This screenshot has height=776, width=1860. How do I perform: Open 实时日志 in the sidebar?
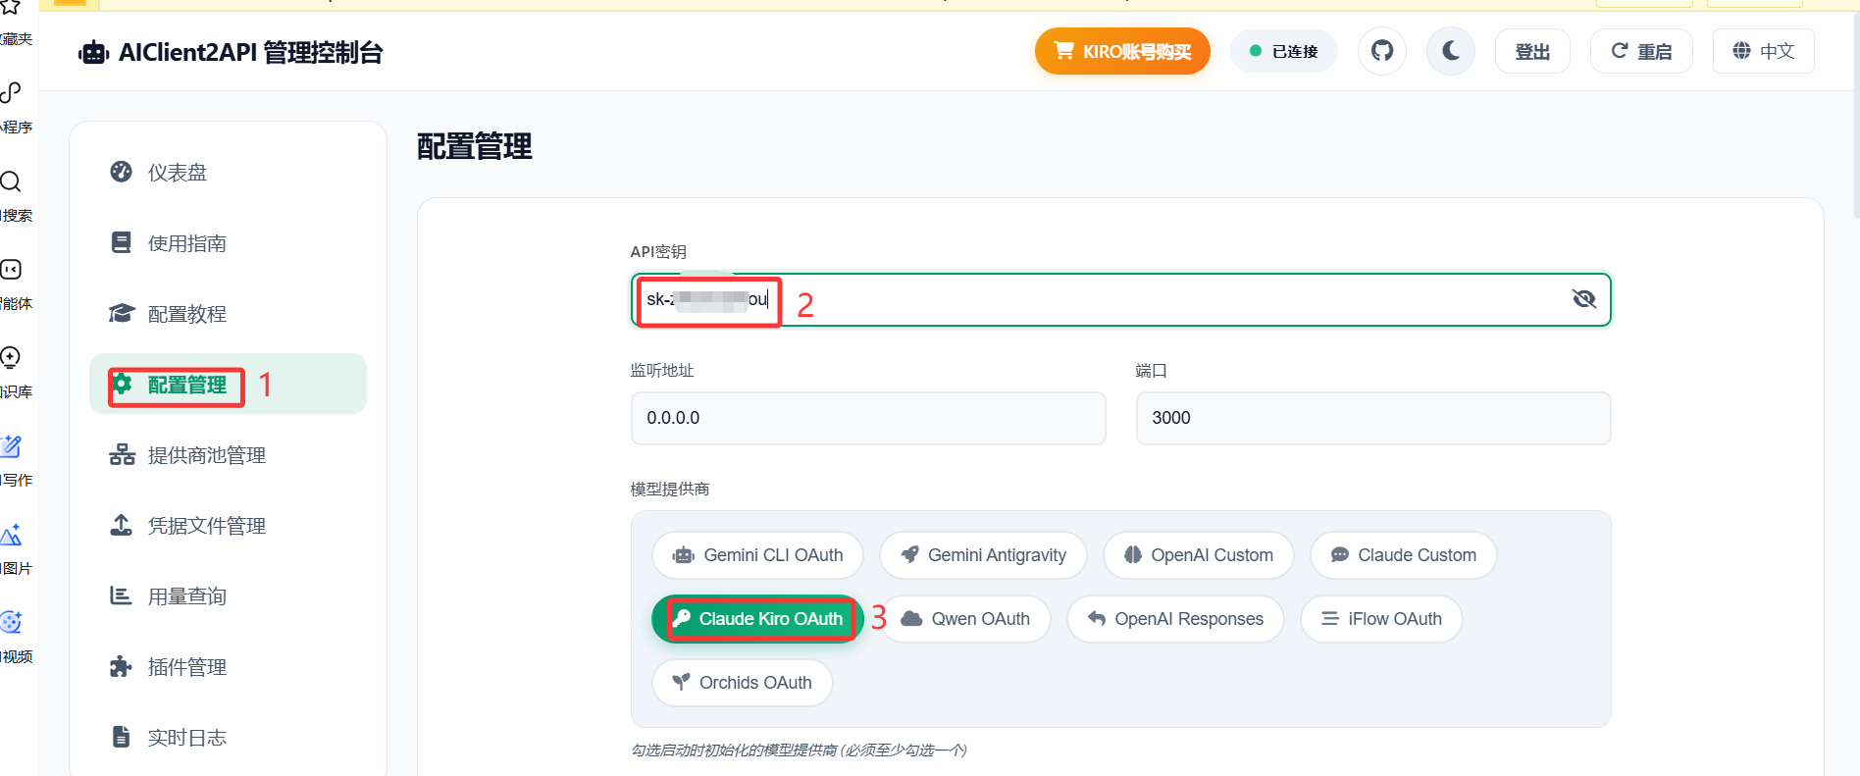pyautogui.click(x=228, y=738)
